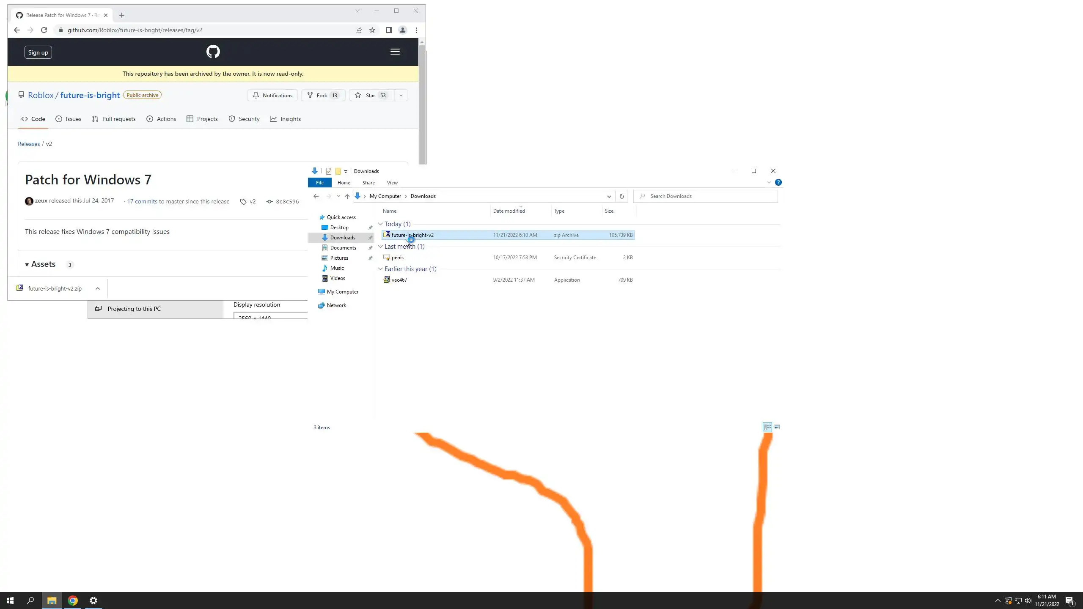This screenshot has width=1083, height=609.
Task: Click the Sign up button
Action: pos(38,52)
